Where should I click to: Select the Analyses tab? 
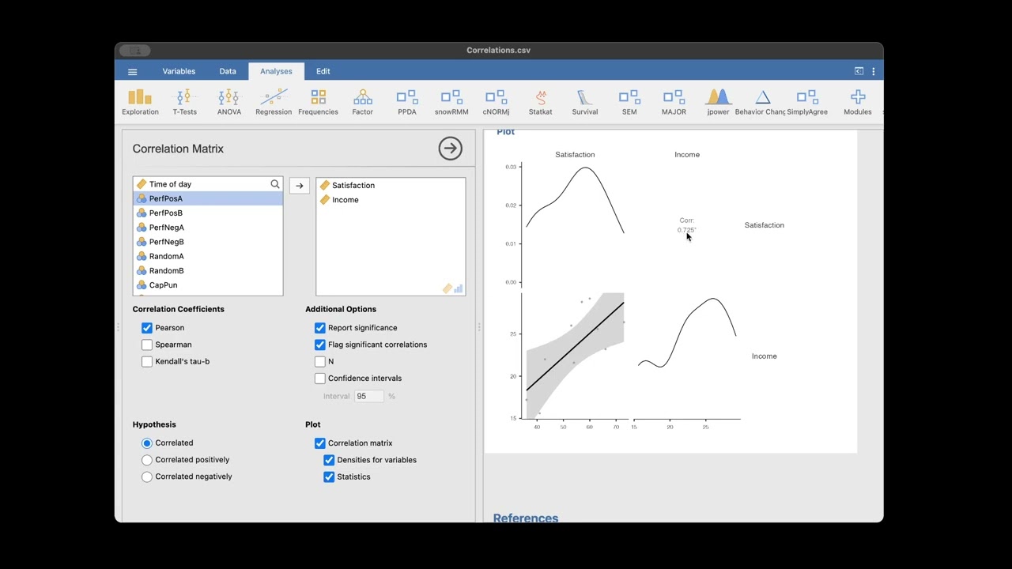pos(276,71)
